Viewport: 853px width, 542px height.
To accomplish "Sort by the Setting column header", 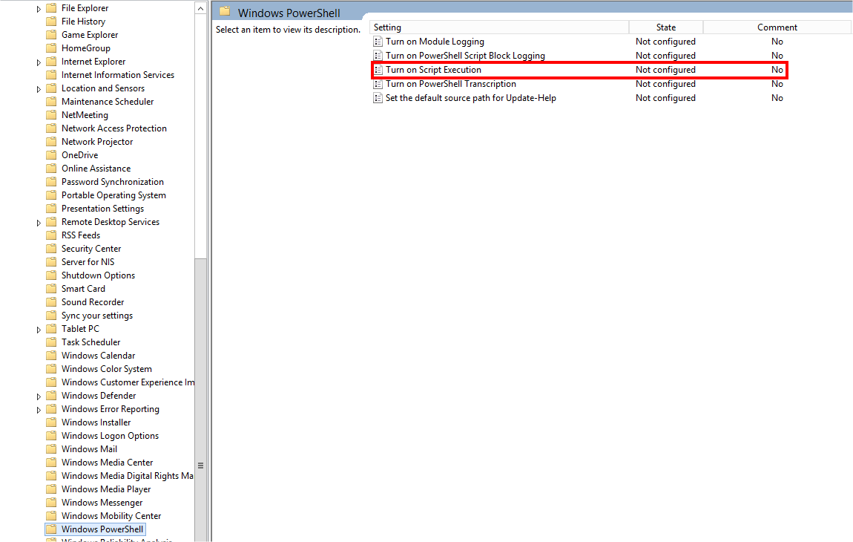I will pyautogui.click(x=499, y=27).
